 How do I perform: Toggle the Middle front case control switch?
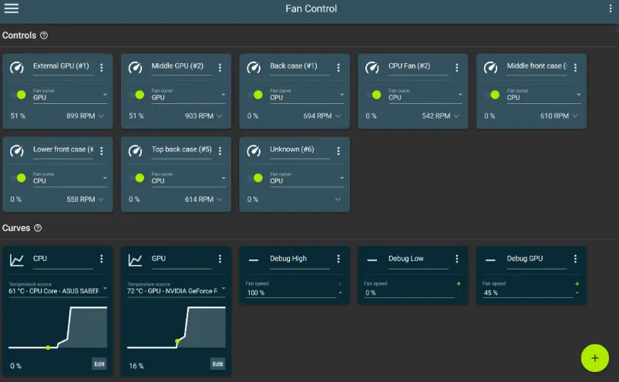coord(492,95)
